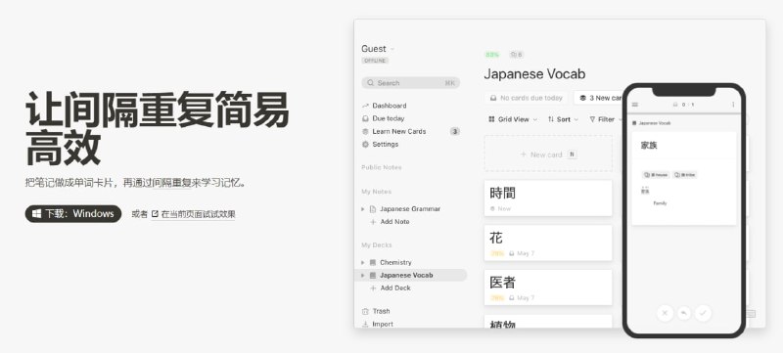Open the Grid View dropdown
Viewport: 783px width, 353px height.
point(513,119)
